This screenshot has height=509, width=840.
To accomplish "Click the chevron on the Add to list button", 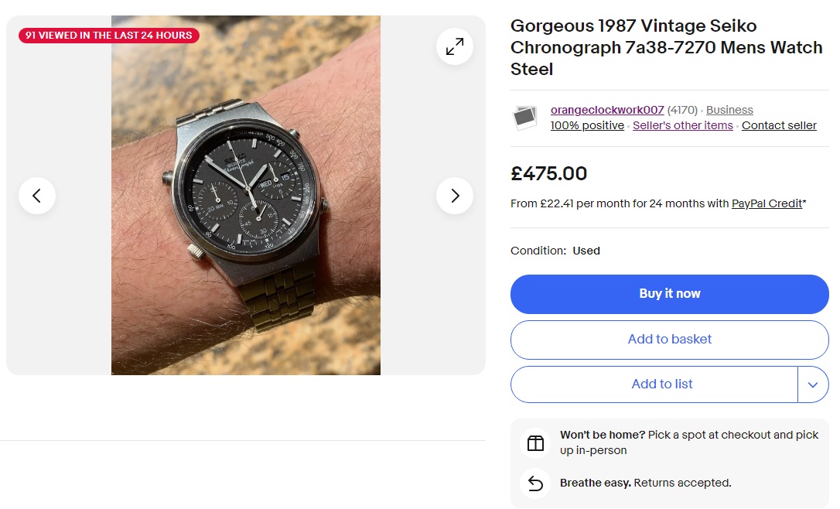I will point(813,384).
